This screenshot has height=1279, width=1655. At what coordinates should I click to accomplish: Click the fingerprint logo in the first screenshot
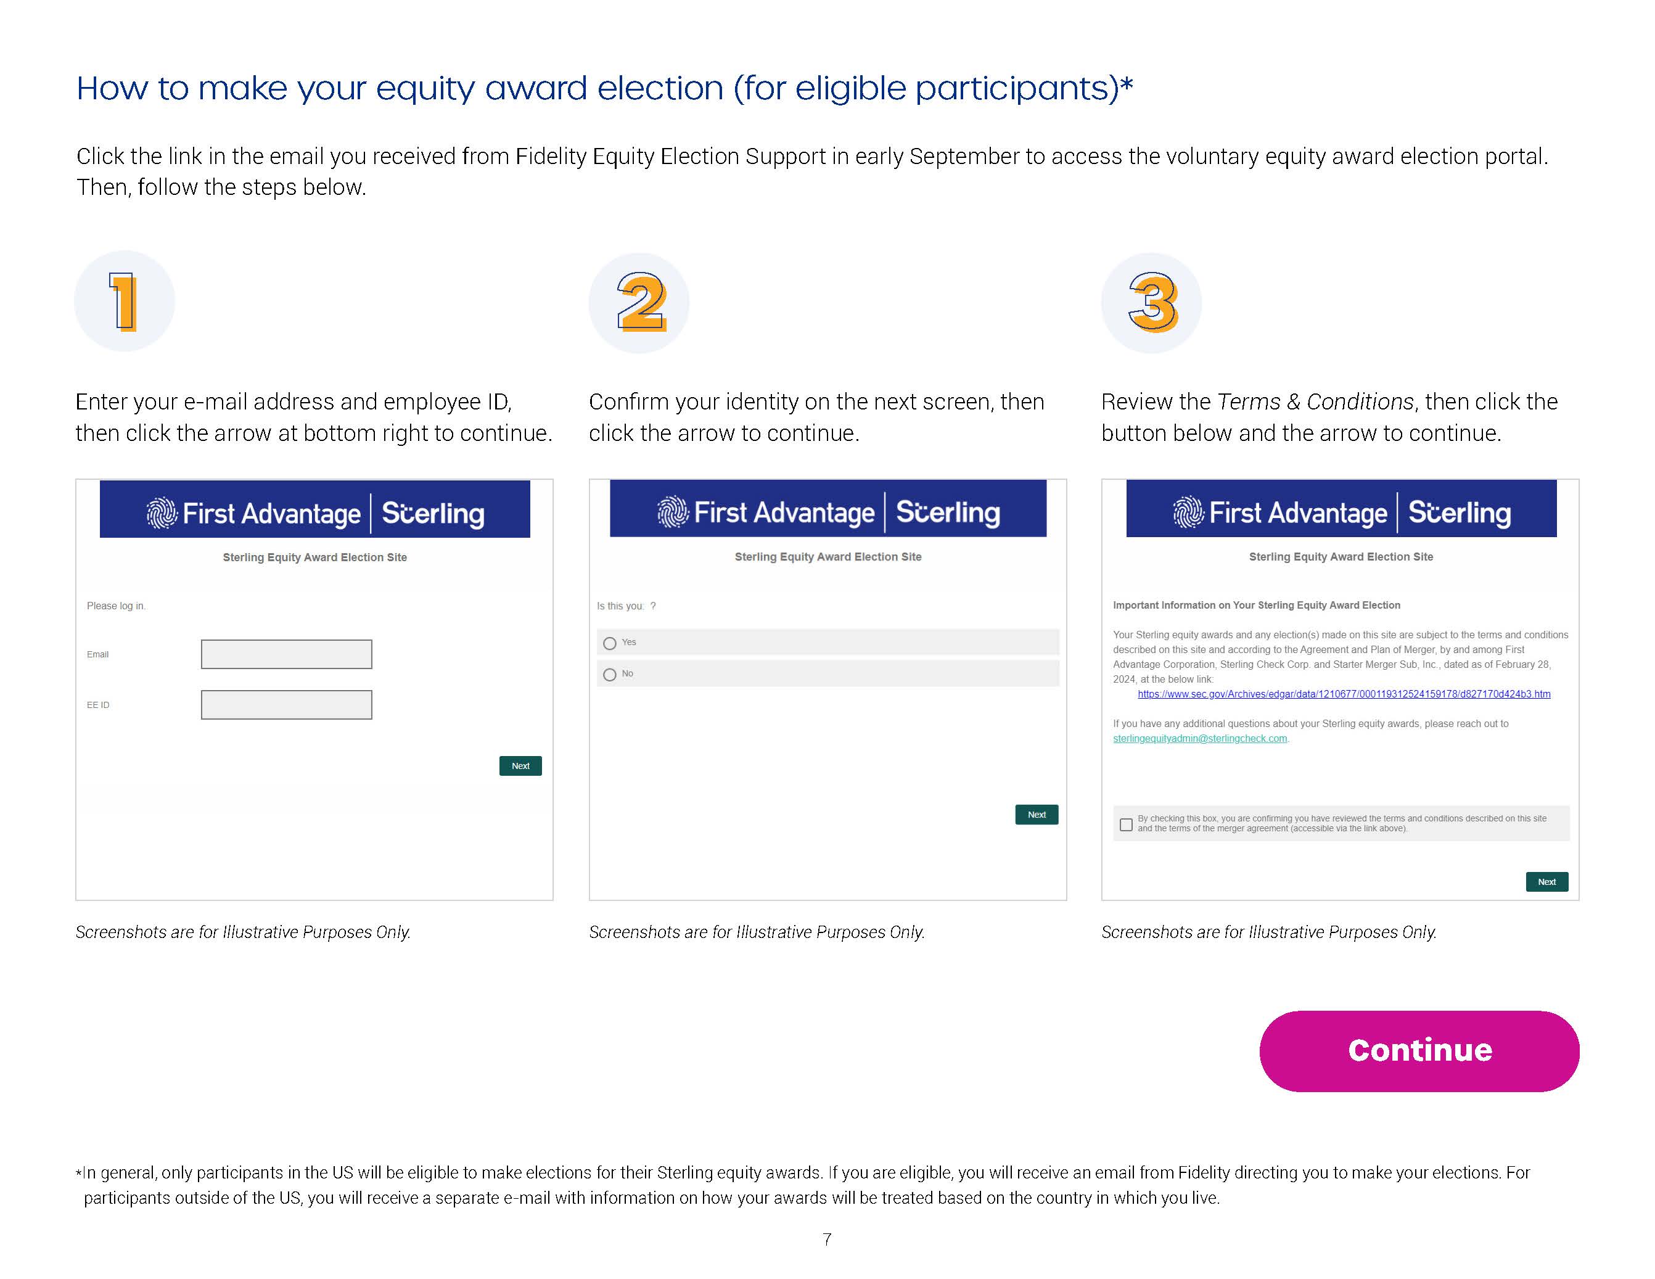click(x=162, y=513)
